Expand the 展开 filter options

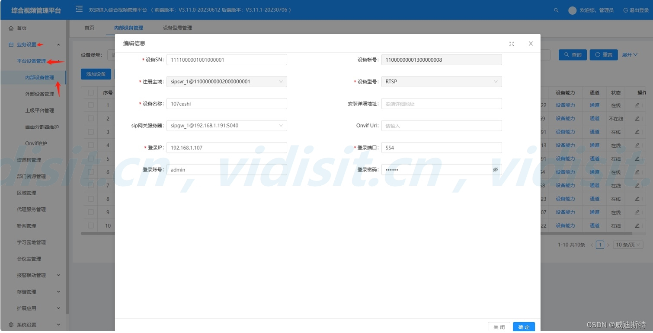point(630,55)
